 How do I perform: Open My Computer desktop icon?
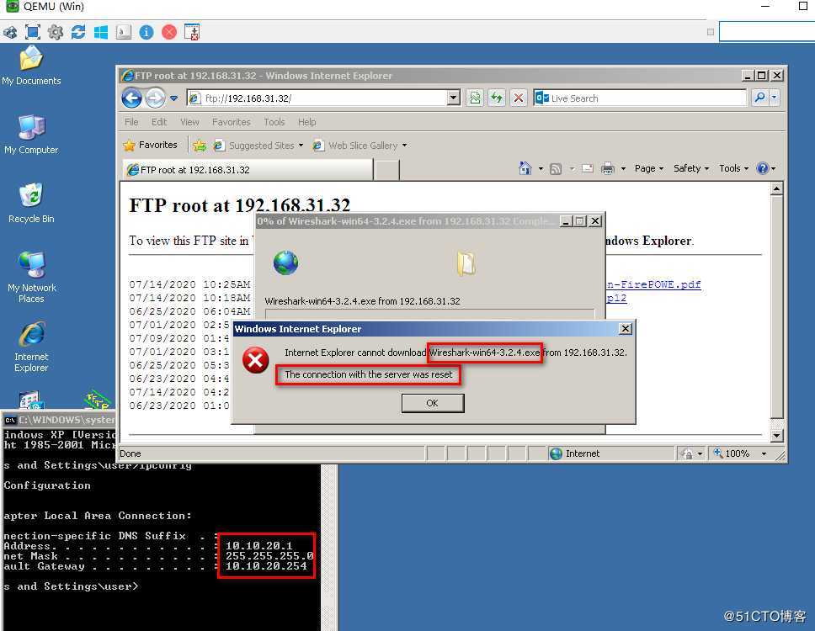pyautogui.click(x=31, y=135)
